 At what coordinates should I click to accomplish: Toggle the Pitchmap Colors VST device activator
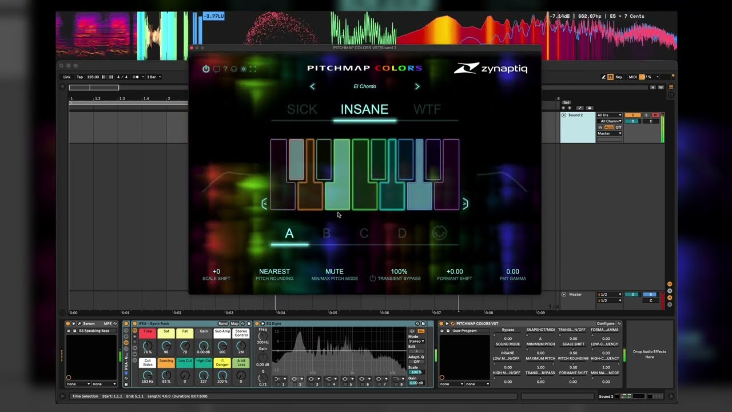point(441,324)
